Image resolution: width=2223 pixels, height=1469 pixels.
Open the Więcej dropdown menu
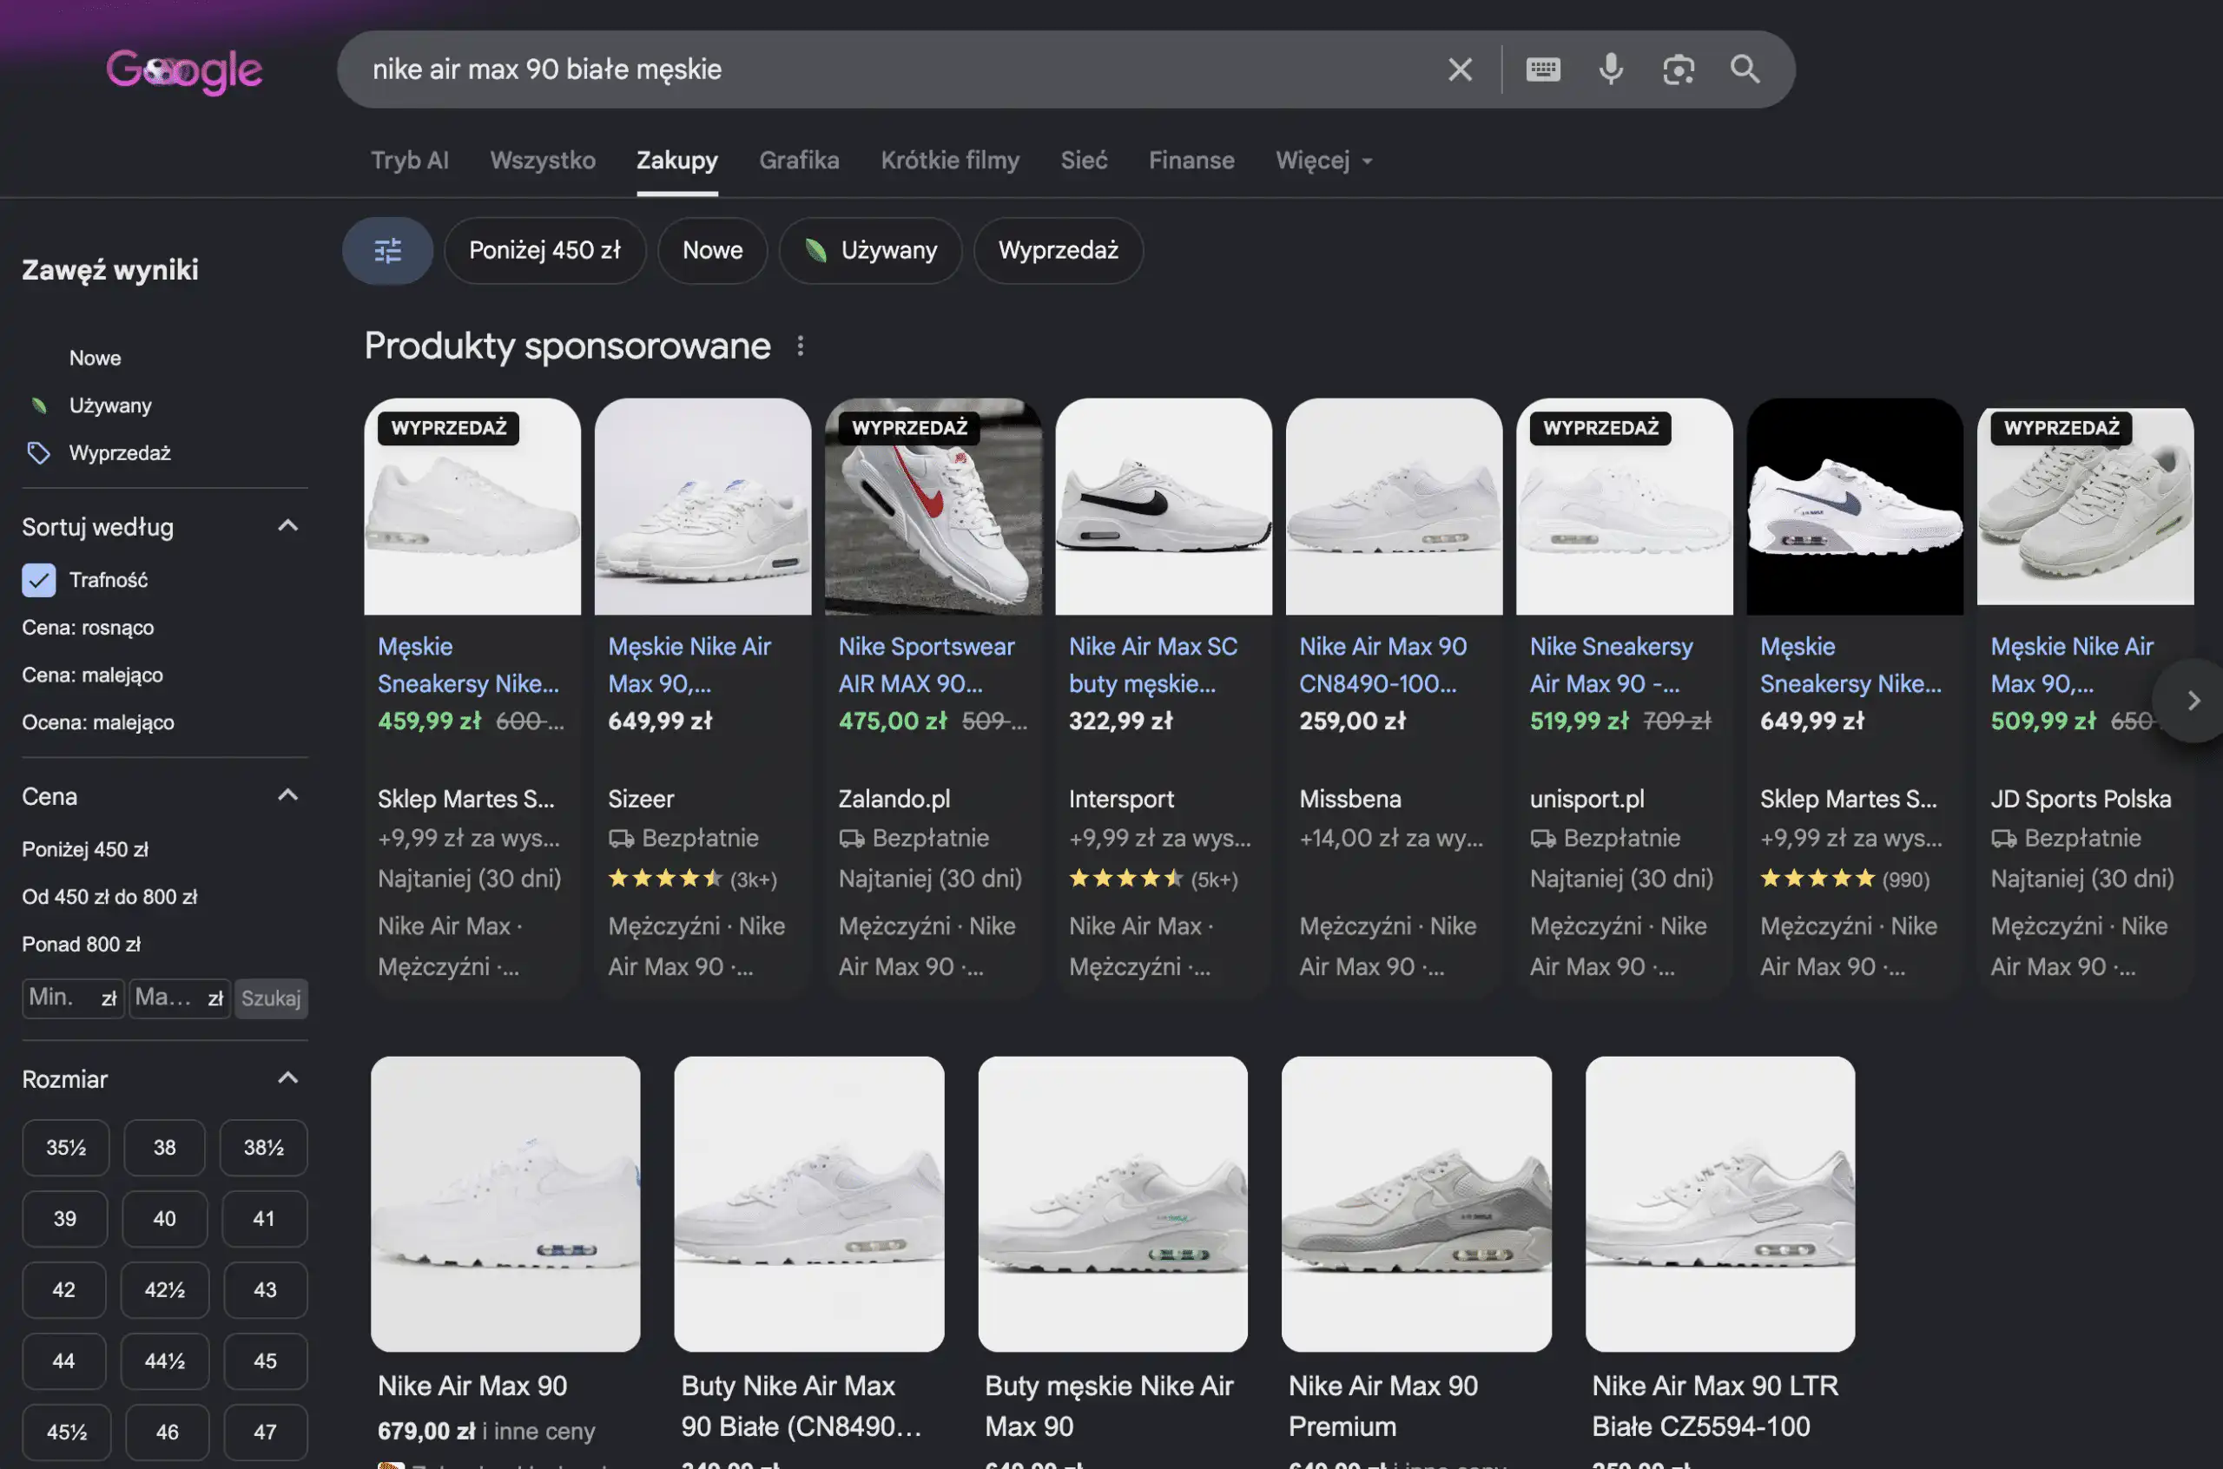[1323, 161]
